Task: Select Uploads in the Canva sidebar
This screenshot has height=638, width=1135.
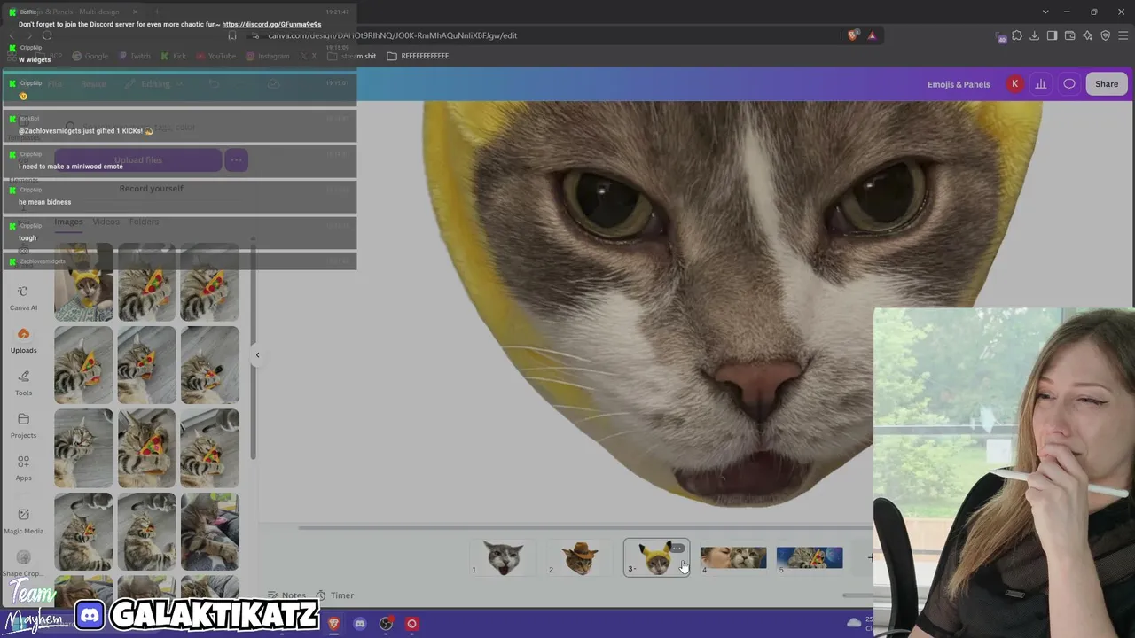Action: (23, 341)
